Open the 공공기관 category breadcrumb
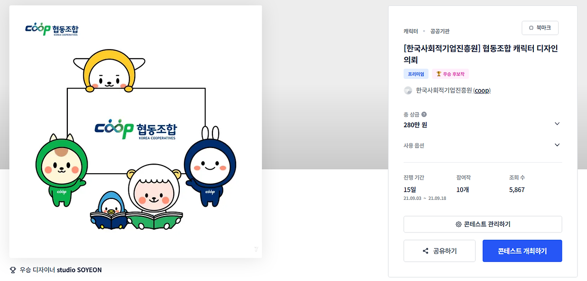The image size is (587, 281). (x=440, y=31)
